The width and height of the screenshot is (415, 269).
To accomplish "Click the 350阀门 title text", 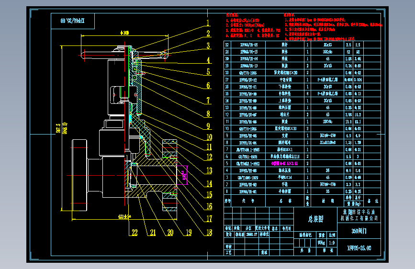I will pyautogui.click(x=359, y=231).
